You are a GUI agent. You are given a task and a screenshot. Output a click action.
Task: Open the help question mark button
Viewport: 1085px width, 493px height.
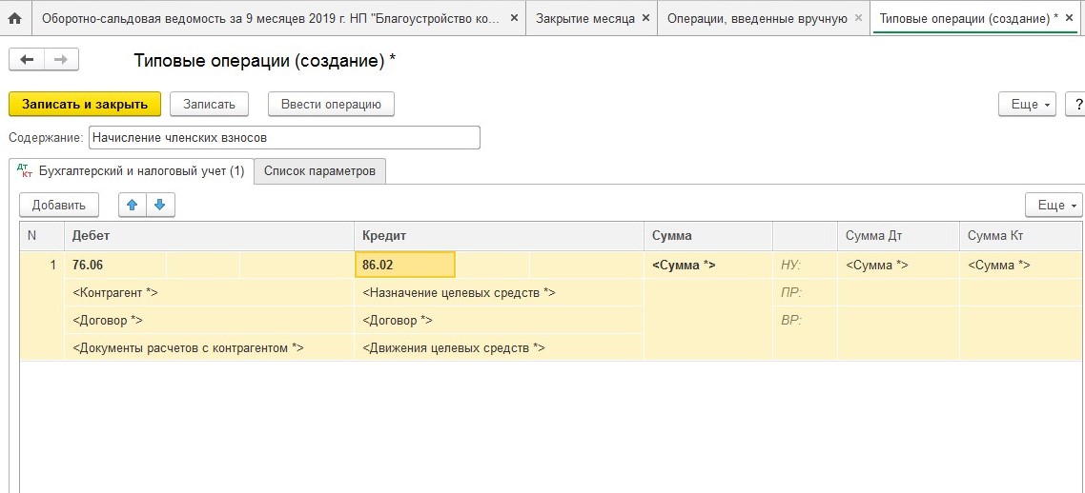point(1077,104)
